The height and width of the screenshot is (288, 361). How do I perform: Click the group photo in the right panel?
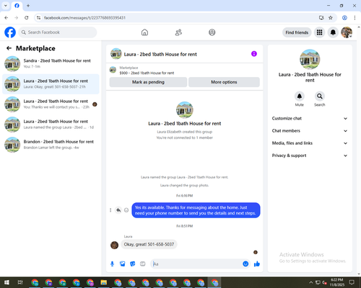(x=310, y=59)
